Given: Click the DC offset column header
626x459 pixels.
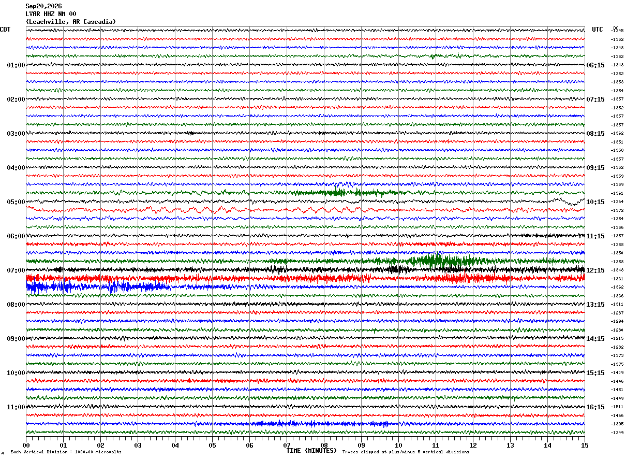Looking at the screenshot, I should (x=616, y=28).
